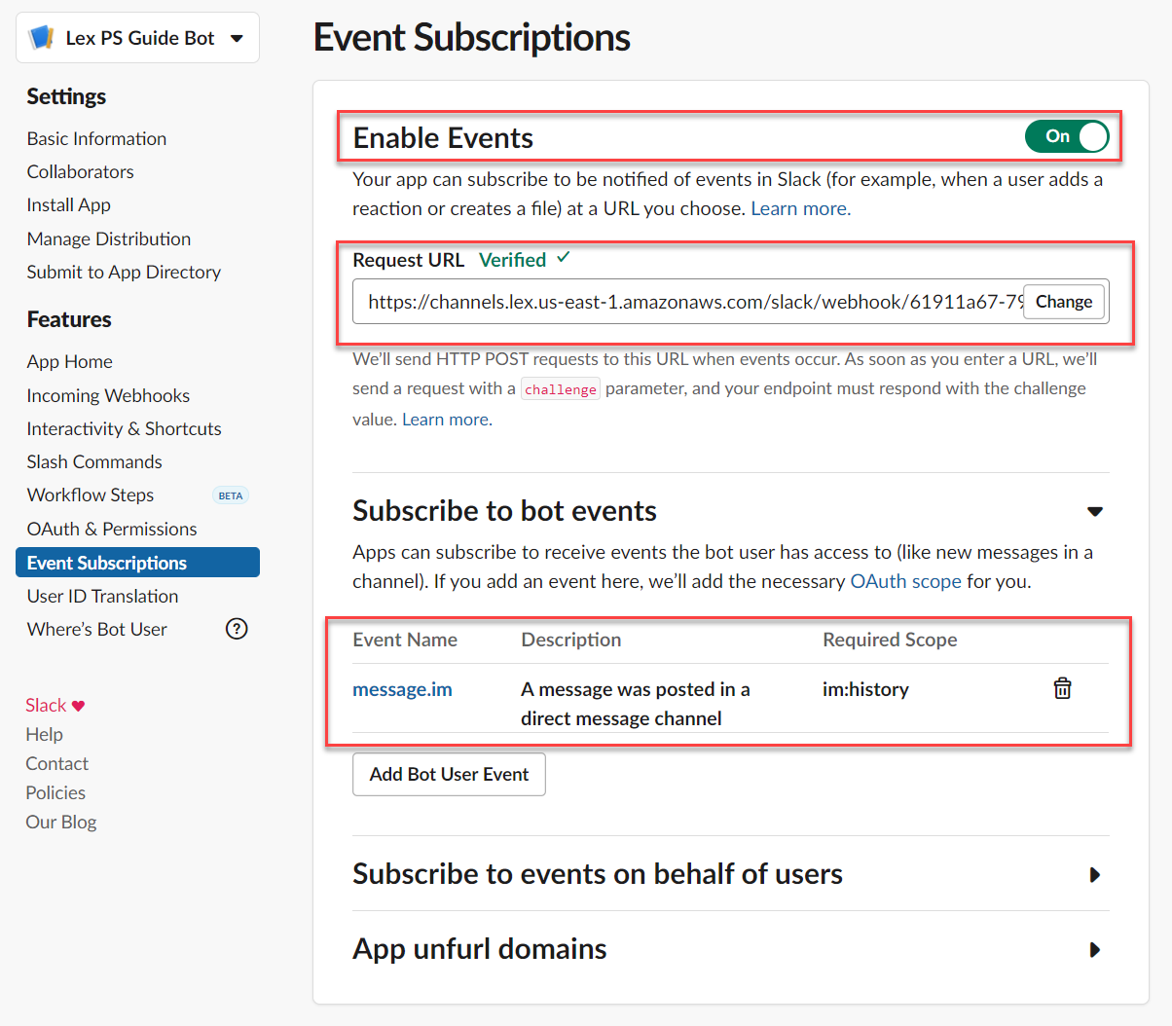1172x1026 pixels.
Task: Click 'A message was posted' description text
Action: pyautogui.click(x=635, y=704)
